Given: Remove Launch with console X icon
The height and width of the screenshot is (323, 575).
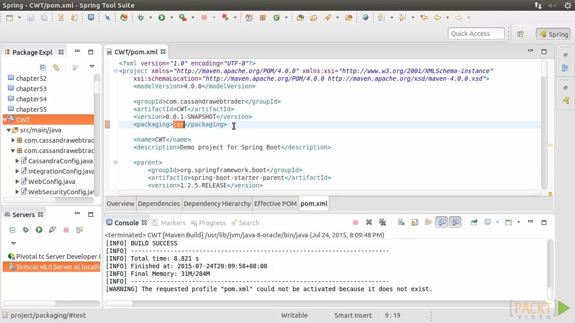Looking at the screenshot, I should (x=369, y=222).
